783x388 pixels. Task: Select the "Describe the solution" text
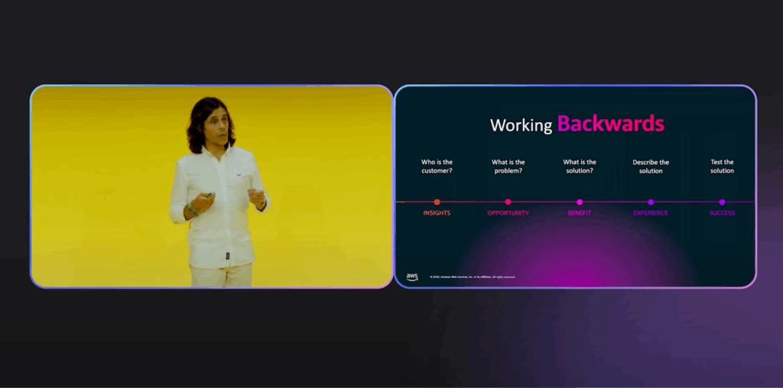[651, 166]
